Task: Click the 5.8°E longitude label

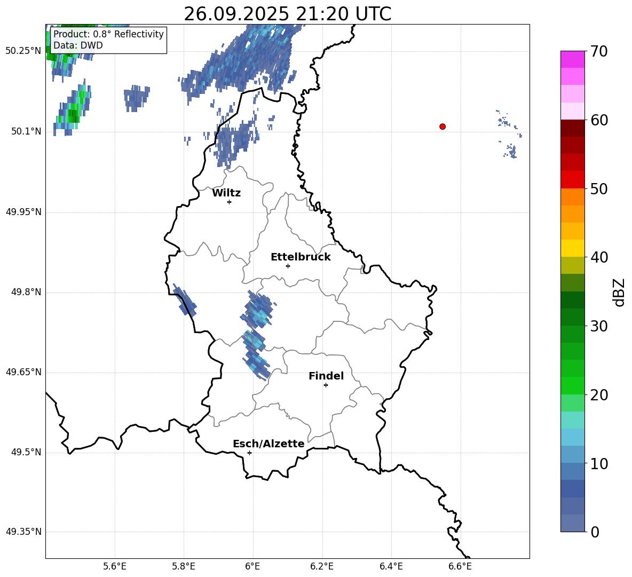Action: coord(184,566)
